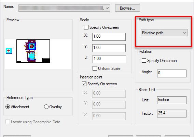Enable Specify On-screen under Scale
The image size is (194, 137).
click(x=86, y=27)
